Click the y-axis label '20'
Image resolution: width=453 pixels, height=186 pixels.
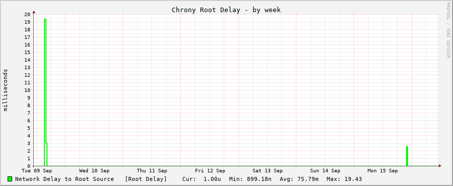coord(27,15)
